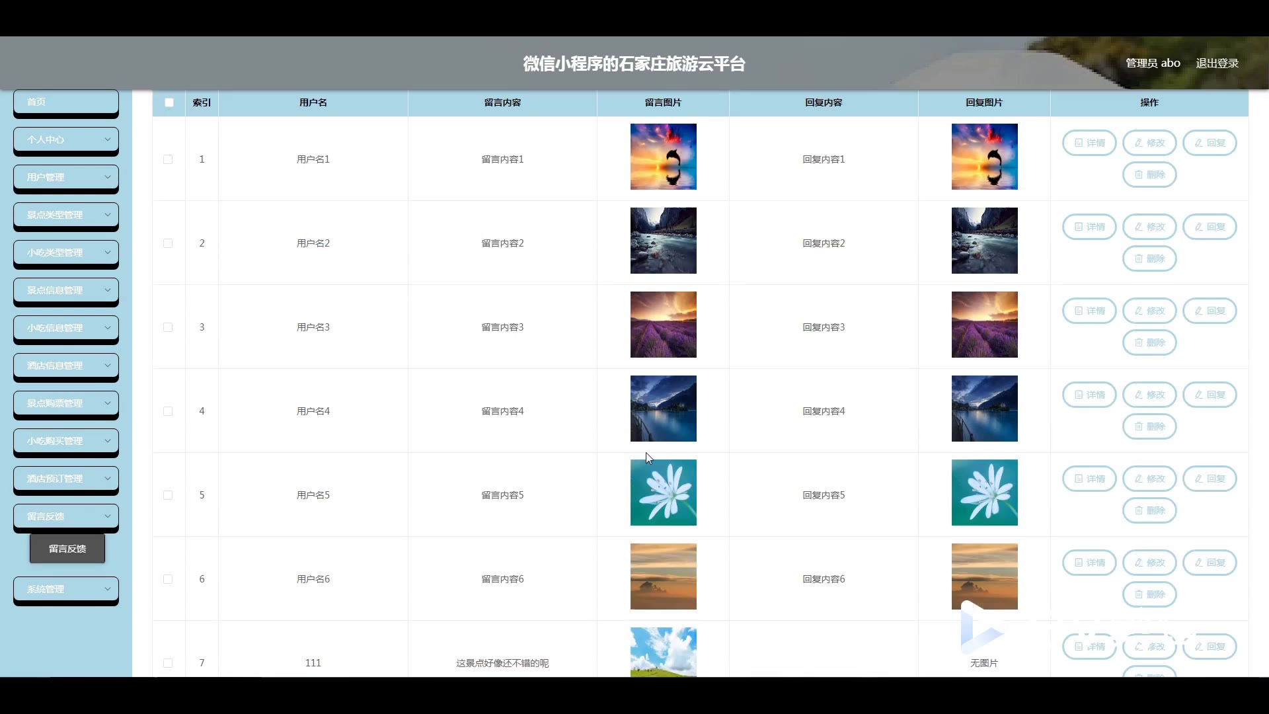The width and height of the screenshot is (1269, 714).
Task: Toggle the select-all checkbox in table header
Action: point(169,102)
